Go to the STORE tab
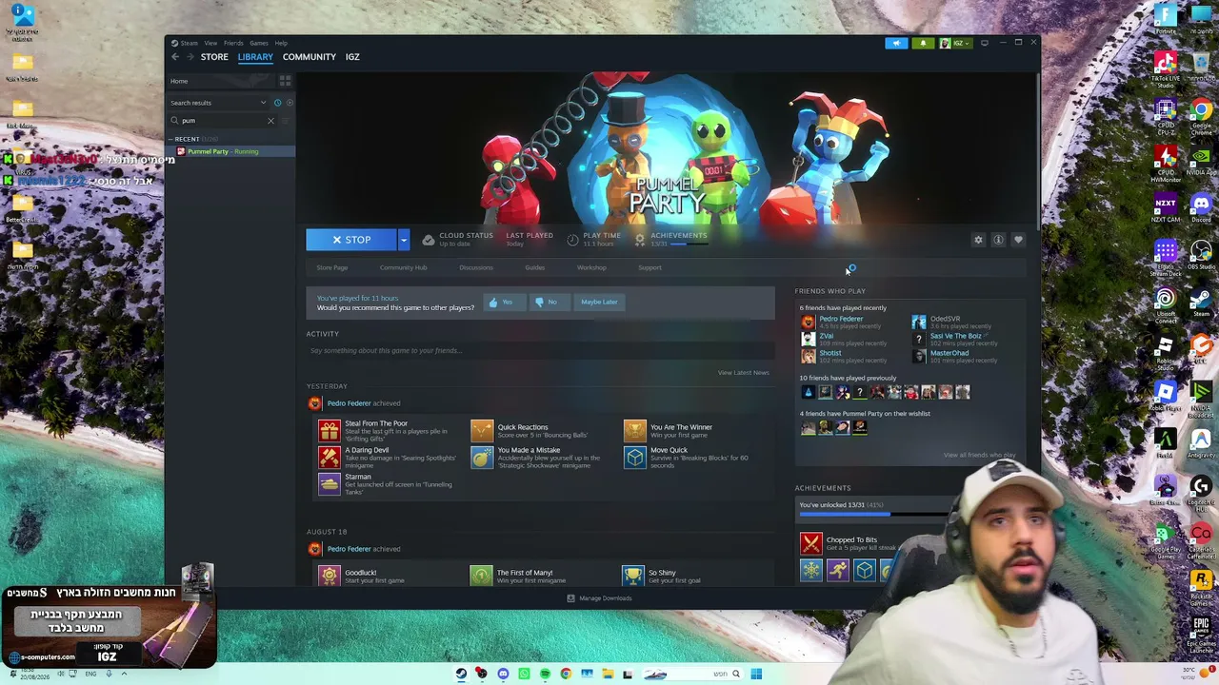 coord(214,57)
